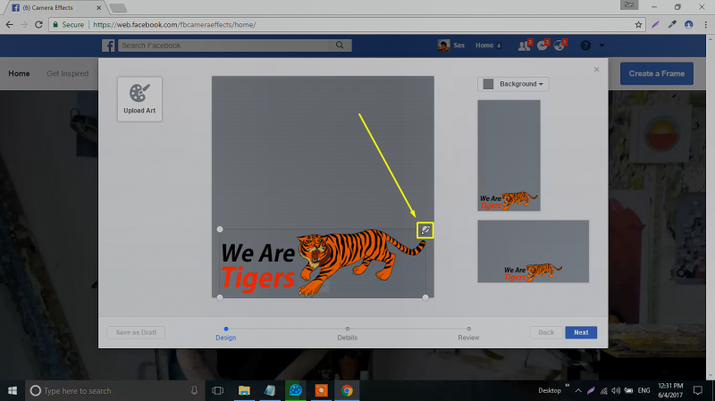
Task: Click the blue round extension icon beside eyedropper
Action: coord(688,25)
